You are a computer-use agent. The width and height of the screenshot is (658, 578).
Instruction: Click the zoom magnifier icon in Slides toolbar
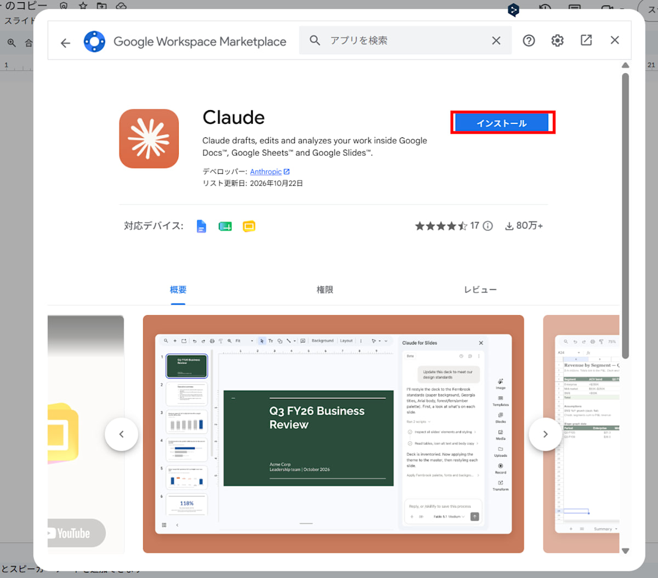pyautogui.click(x=12, y=43)
